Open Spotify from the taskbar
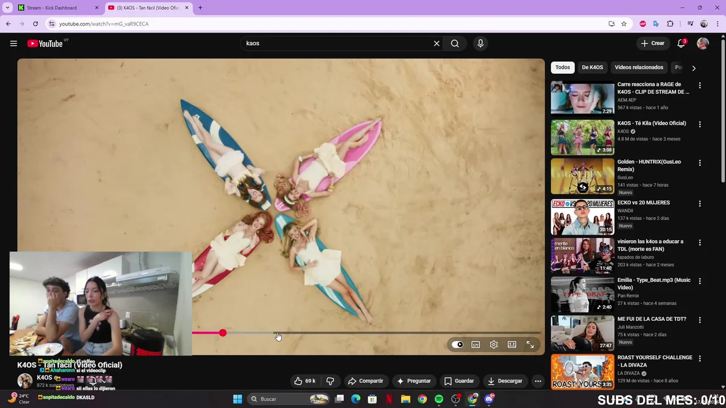The image size is (726, 408). pyautogui.click(x=439, y=399)
